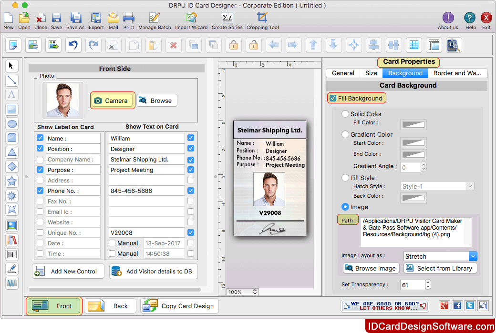Click Add New Control button

68,272
